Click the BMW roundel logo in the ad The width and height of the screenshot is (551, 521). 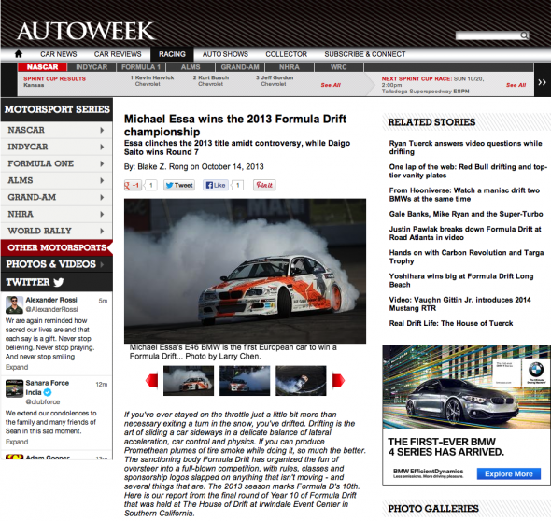(x=536, y=369)
